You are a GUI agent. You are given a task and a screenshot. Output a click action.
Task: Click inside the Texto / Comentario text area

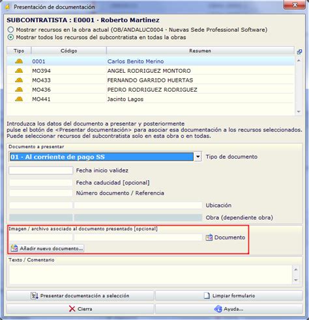[x=151, y=274]
